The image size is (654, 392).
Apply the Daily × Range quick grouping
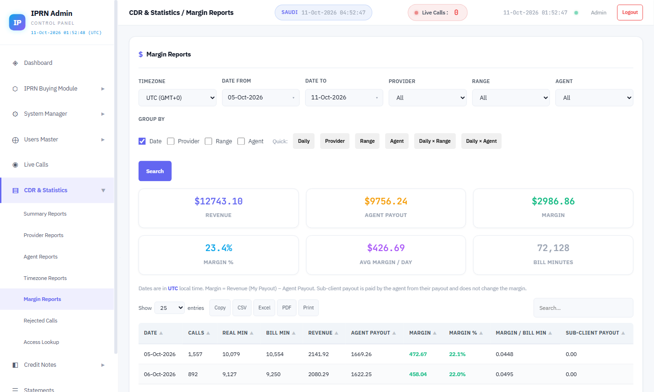click(x=435, y=141)
